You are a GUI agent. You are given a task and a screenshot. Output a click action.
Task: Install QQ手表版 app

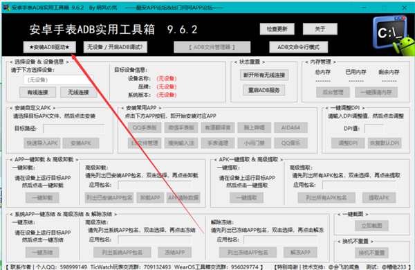tap(145, 127)
